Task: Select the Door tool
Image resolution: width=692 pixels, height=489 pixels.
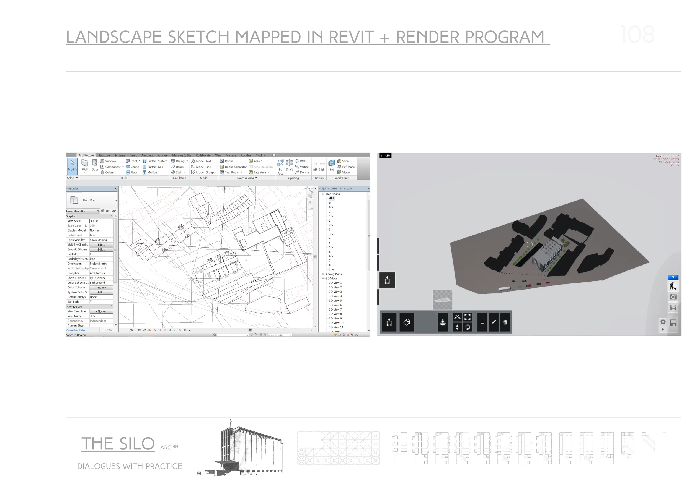Action: click(95, 165)
